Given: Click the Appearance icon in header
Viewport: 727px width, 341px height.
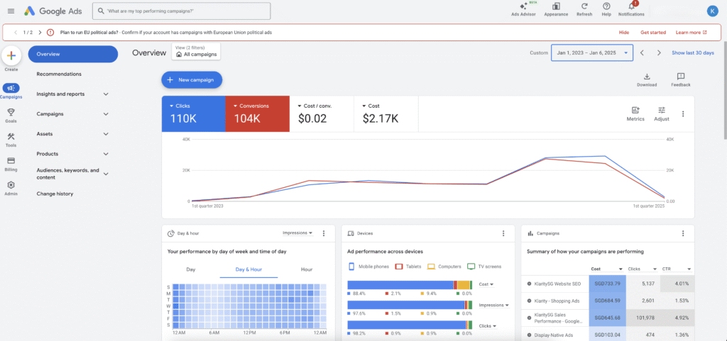Looking at the screenshot, I should coord(556,7).
